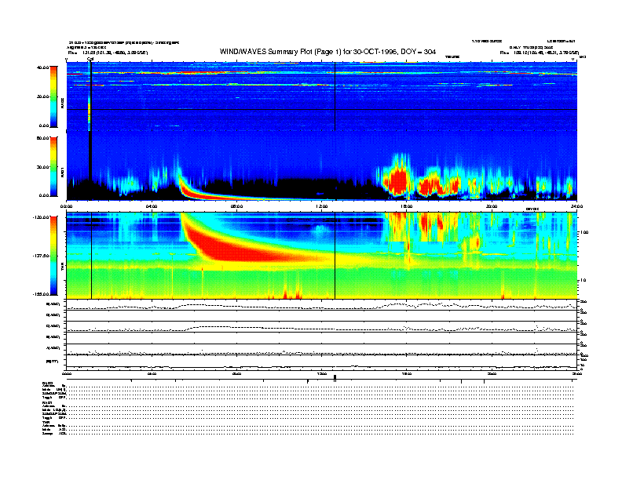The height and width of the screenshot is (480, 622).
Task: Click the 00:00 label below RAD1 panel
Action: click(68, 206)
